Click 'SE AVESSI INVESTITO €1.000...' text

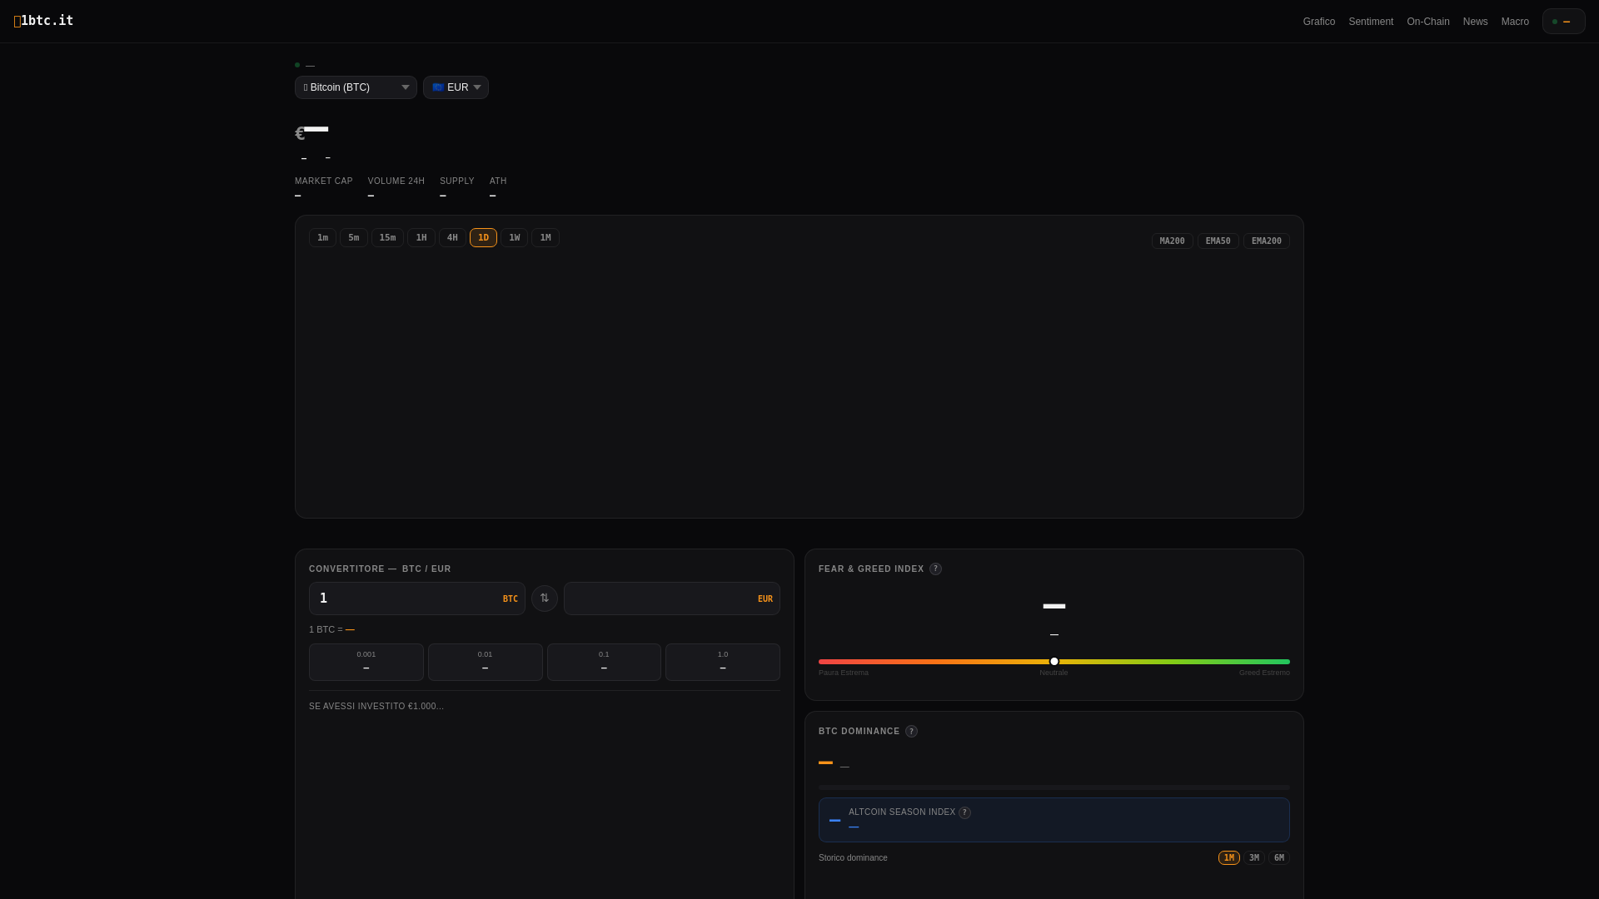tap(376, 707)
